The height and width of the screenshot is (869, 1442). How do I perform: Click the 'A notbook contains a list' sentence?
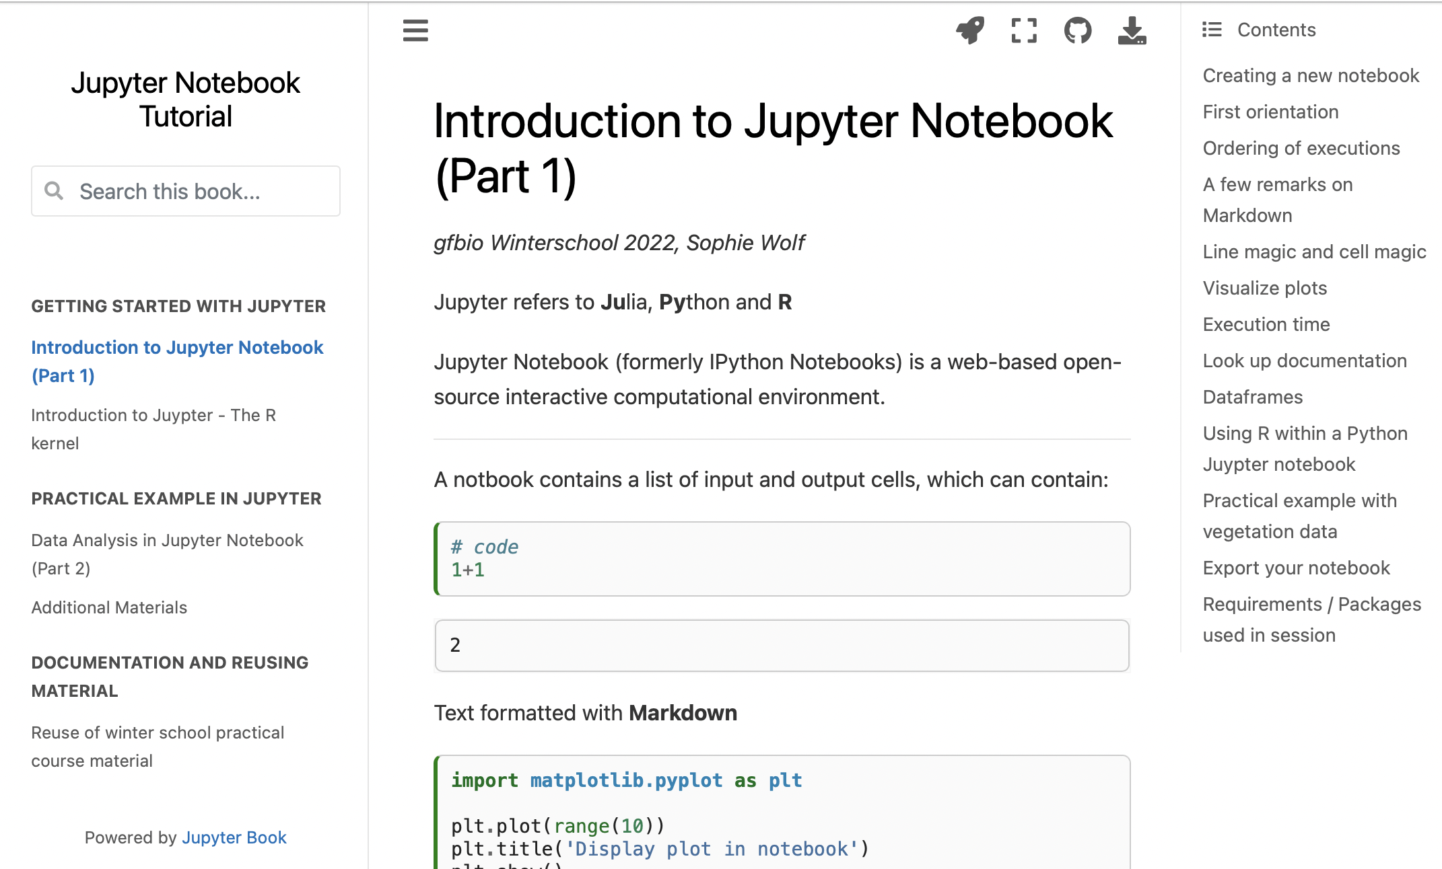(x=771, y=480)
